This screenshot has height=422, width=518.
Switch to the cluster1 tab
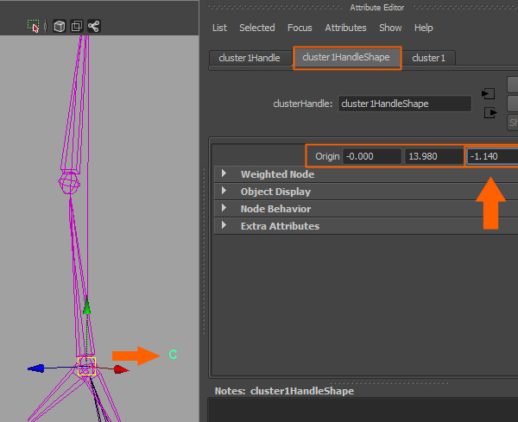[x=428, y=58]
